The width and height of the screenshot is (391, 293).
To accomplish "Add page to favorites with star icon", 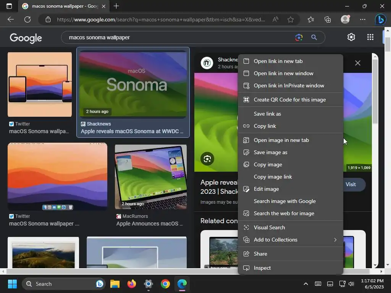I will (291, 19).
